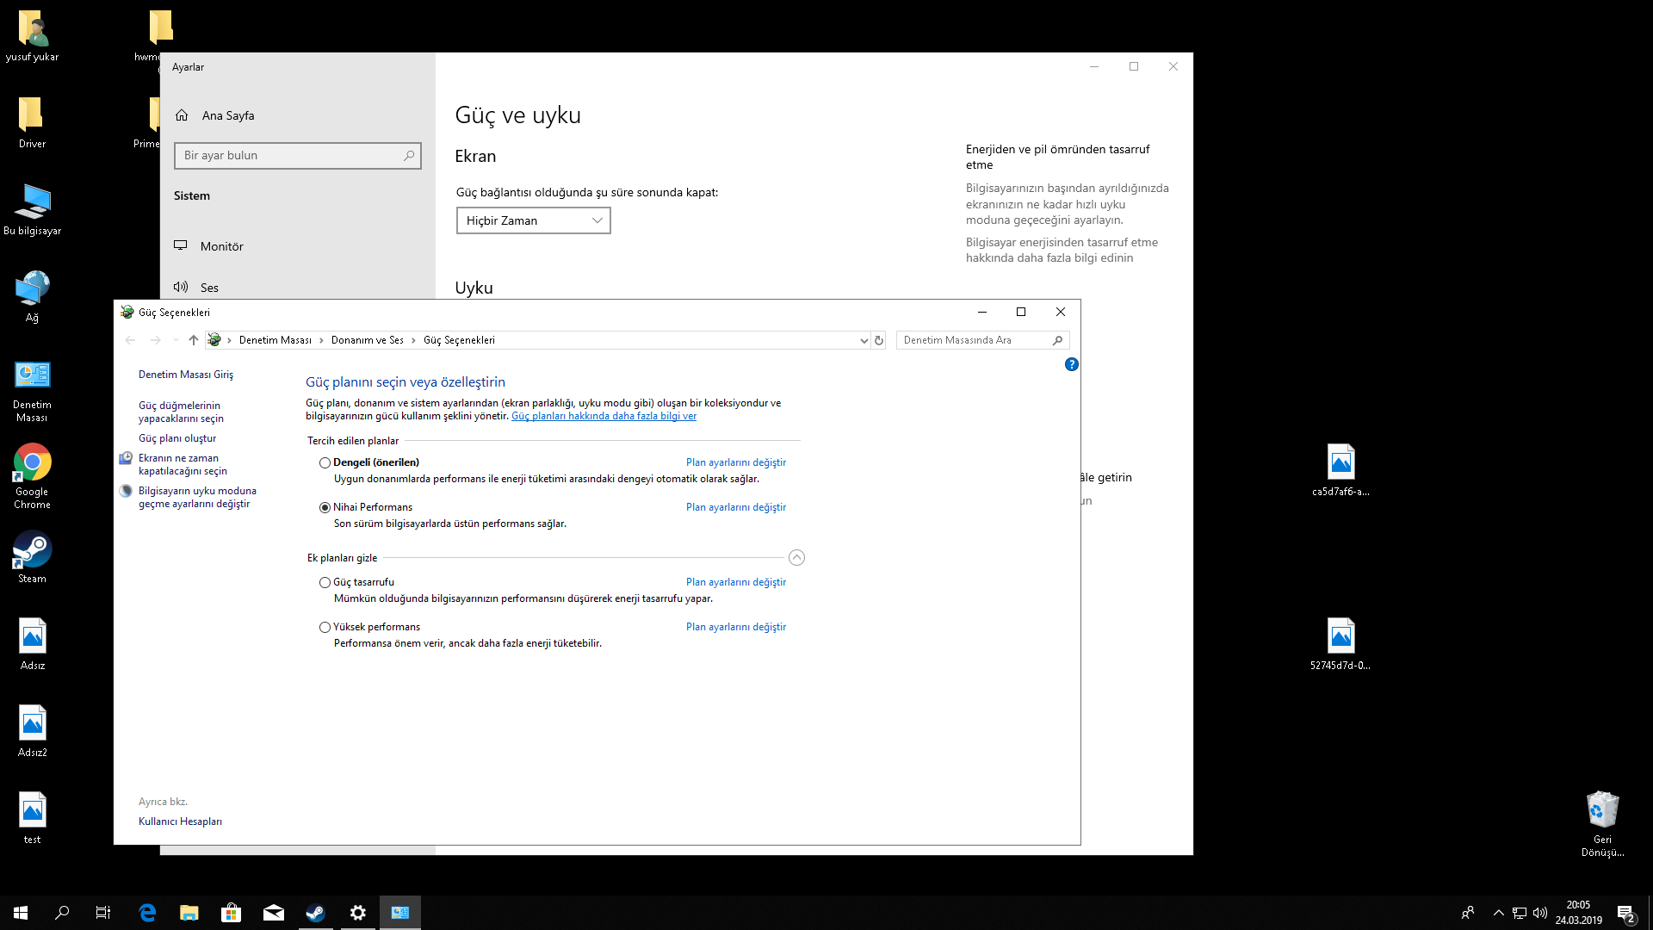Viewport: 1653px width, 930px height.
Task: Click the Ana Sayfa home icon
Action: (182, 115)
